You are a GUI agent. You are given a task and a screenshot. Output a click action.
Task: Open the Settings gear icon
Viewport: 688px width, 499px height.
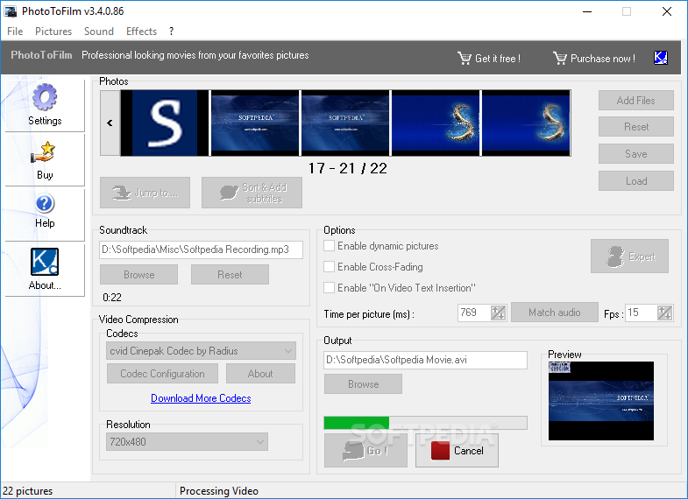(45, 97)
